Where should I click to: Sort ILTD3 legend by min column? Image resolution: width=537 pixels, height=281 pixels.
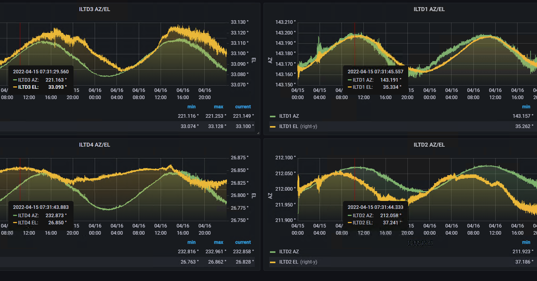[192, 107]
